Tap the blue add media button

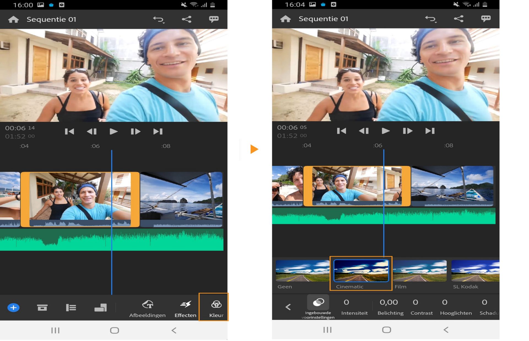tap(14, 307)
